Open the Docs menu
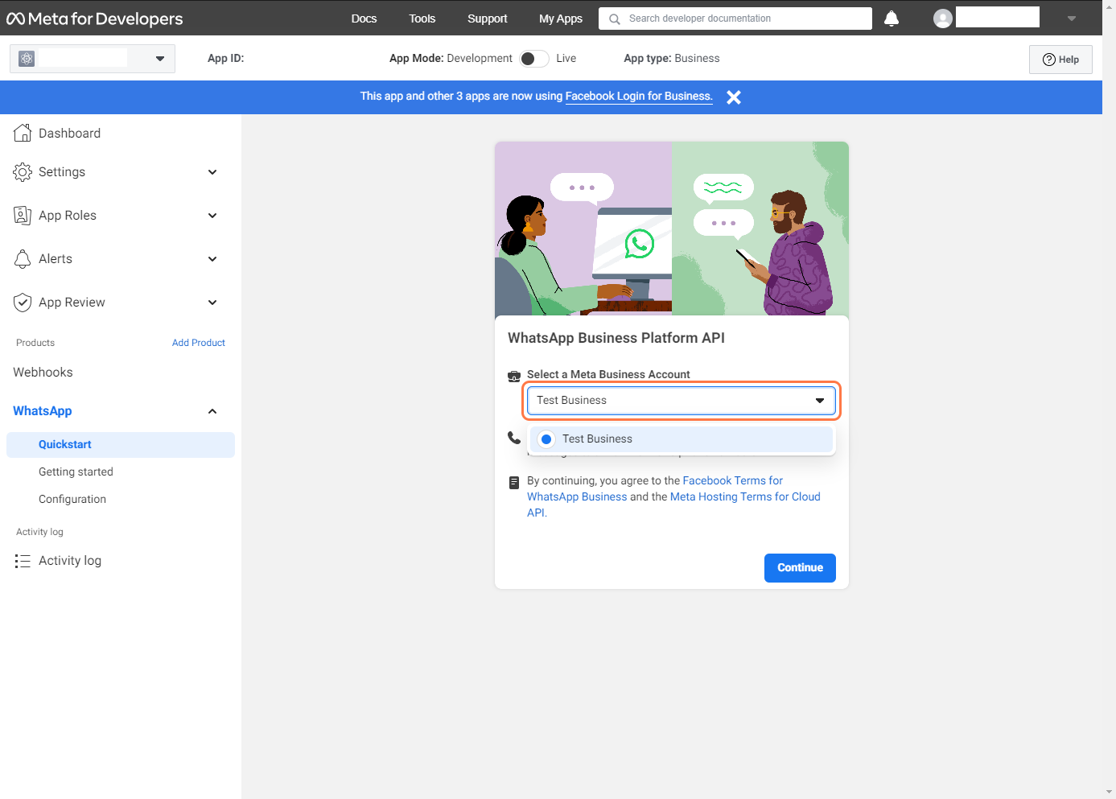The width and height of the screenshot is (1116, 799). point(364,19)
